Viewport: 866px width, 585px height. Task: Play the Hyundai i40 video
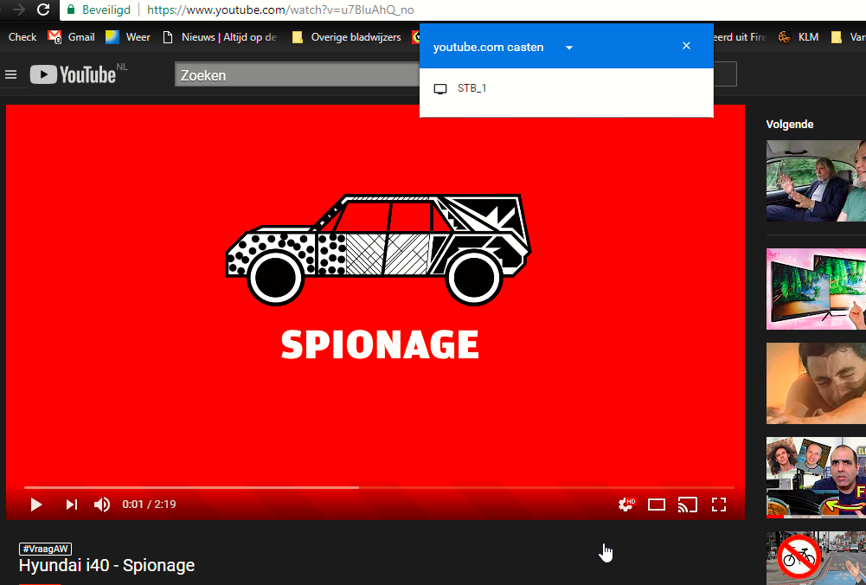pyautogui.click(x=36, y=505)
